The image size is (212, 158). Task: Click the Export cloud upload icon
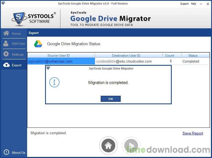[x=6, y=65]
